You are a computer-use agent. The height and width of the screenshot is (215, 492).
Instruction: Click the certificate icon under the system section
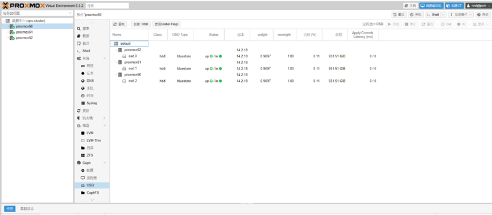point(83,73)
